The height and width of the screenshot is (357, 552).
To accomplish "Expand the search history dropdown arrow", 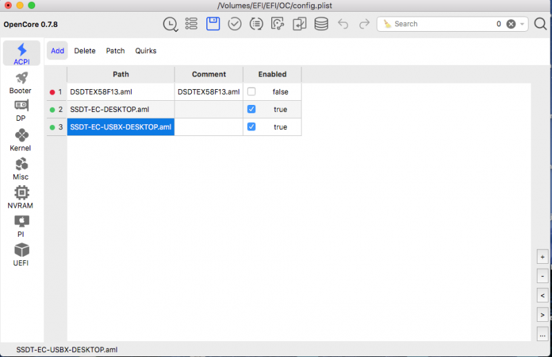I will coord(522,24).
